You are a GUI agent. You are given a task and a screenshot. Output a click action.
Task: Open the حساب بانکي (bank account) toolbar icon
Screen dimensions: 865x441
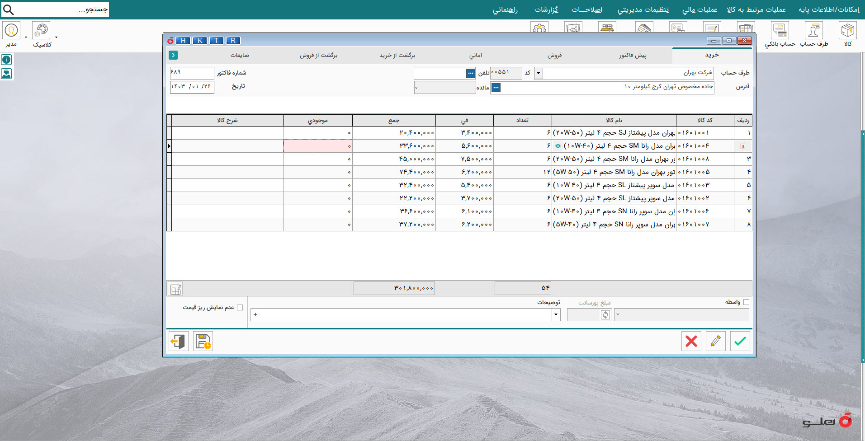780,31
